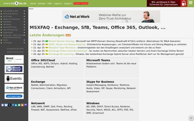The image size is (194, 121).
Task: Open the LinkedIn icon in social row
Action: coord(16,105)
